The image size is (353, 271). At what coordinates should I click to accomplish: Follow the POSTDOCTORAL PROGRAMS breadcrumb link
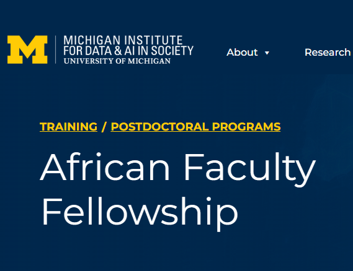coord(195,127)
